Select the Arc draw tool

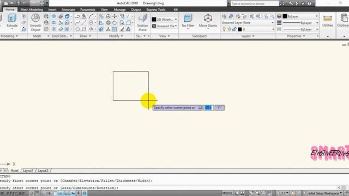91,16
